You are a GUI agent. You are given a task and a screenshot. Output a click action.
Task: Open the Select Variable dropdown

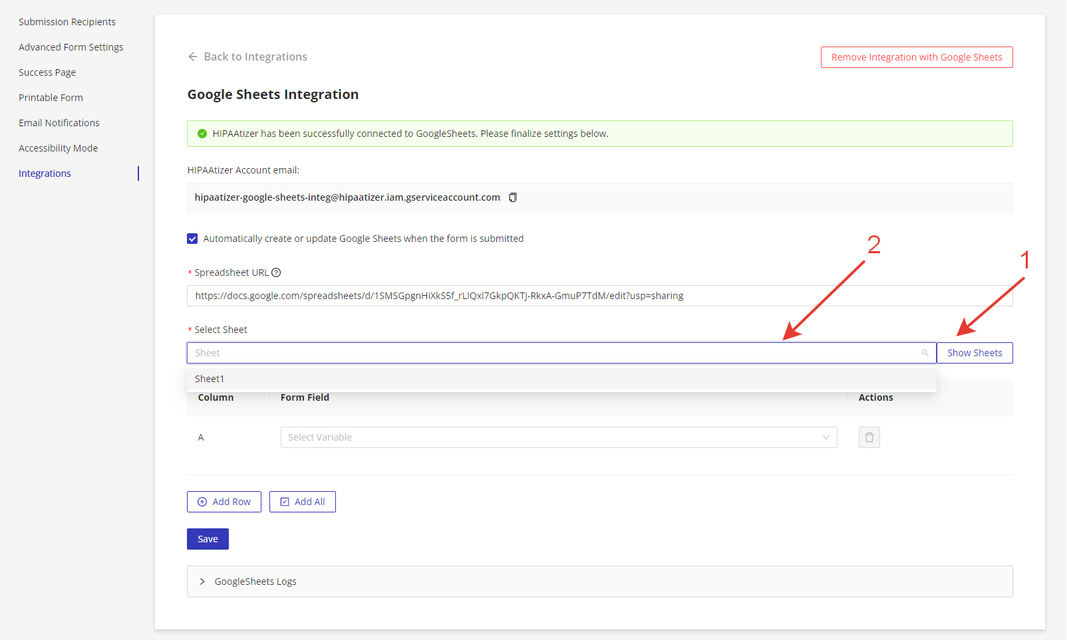tap(558, 437)
